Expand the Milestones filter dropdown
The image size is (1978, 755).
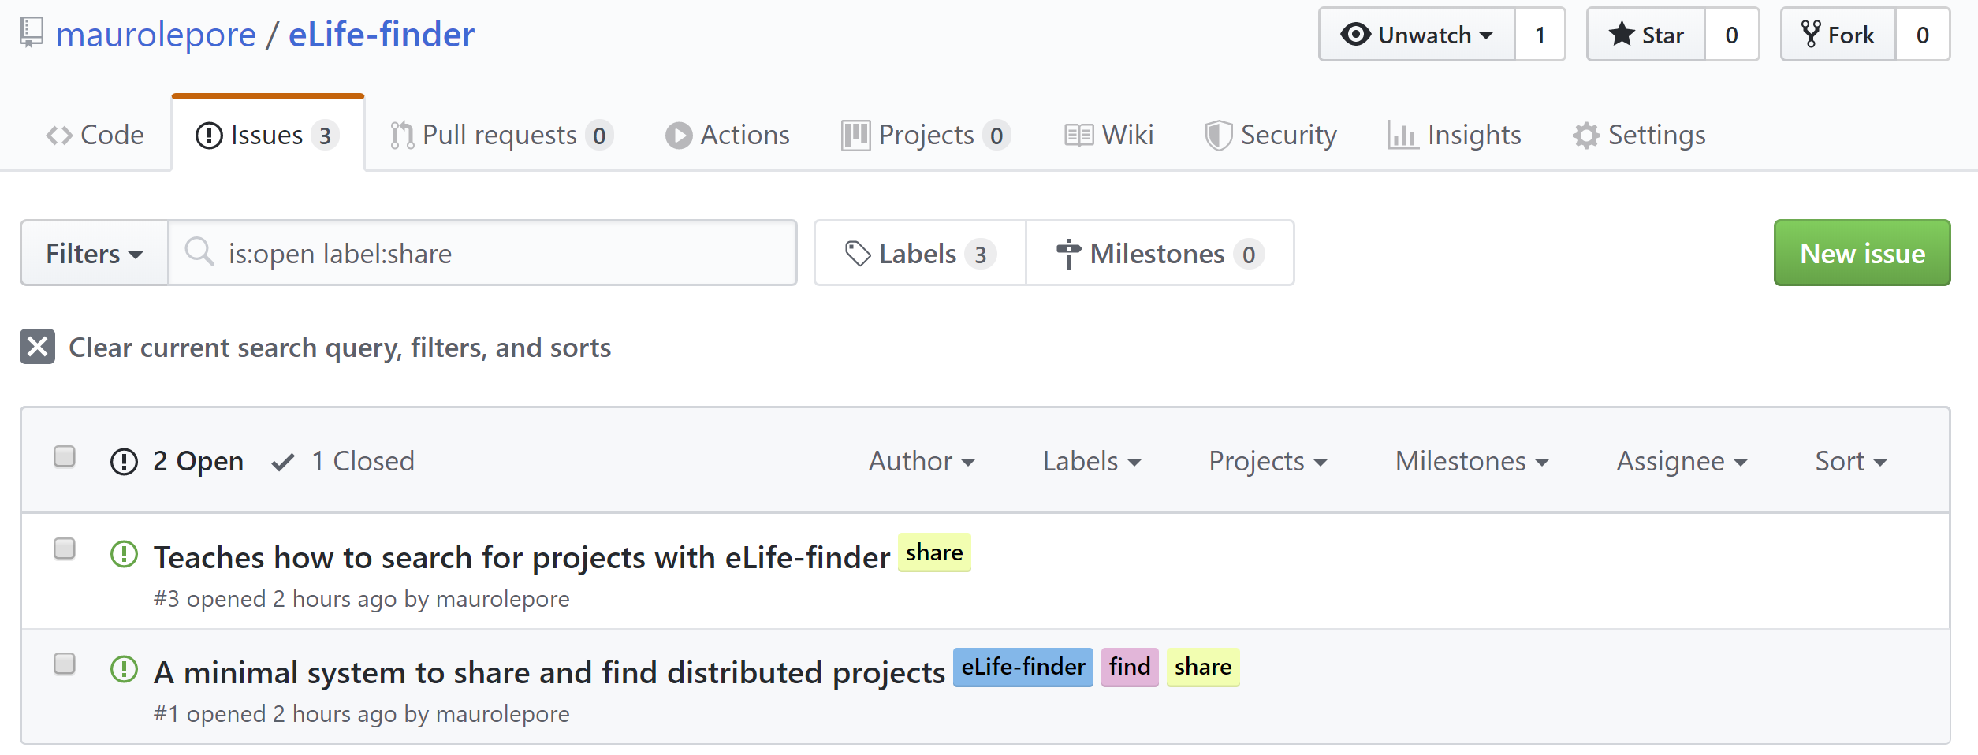pyautogui.click(x=1472, y=461)
